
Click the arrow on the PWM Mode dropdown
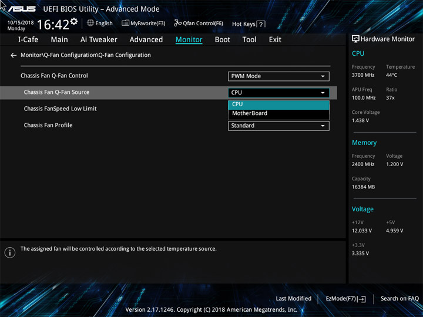(323, 76)
